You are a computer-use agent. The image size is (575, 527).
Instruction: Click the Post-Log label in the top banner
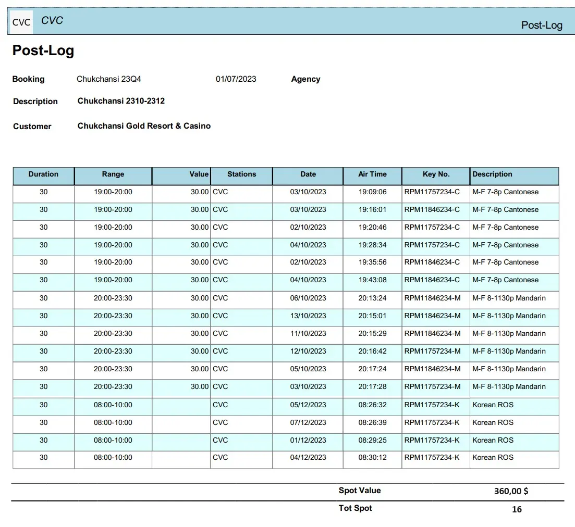click(542, 25)
